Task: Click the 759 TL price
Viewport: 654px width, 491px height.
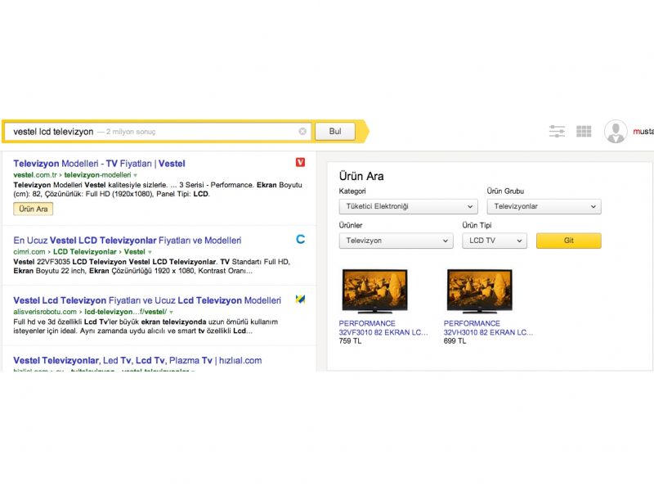Action: coord(351,341)
